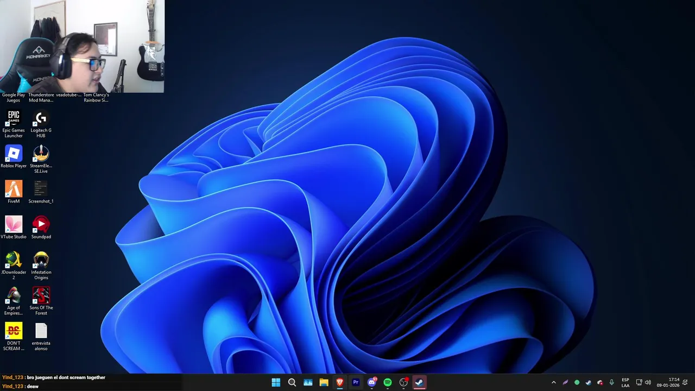Open taskbar Search
Image resolution: width=695 pixels, height=391 pixels.
point(292,382)
